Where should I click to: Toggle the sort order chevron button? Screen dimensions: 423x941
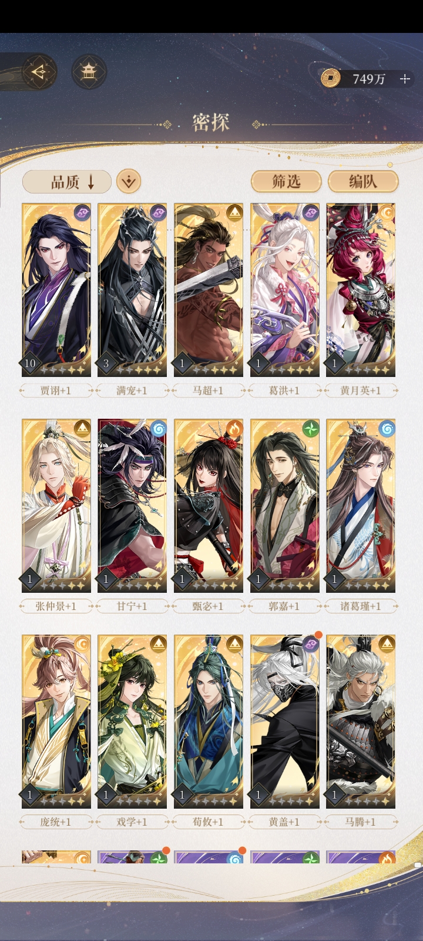[x=129, y=182]
